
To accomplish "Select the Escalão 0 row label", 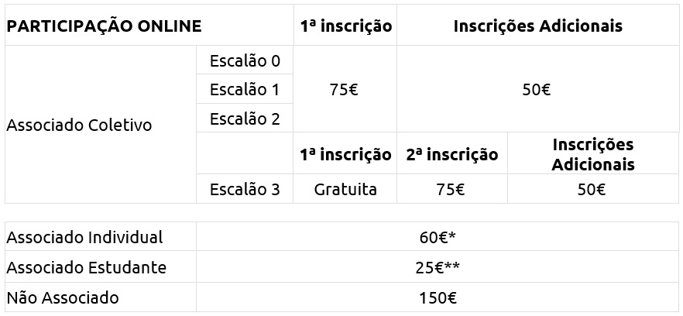I will click(245, 60).
